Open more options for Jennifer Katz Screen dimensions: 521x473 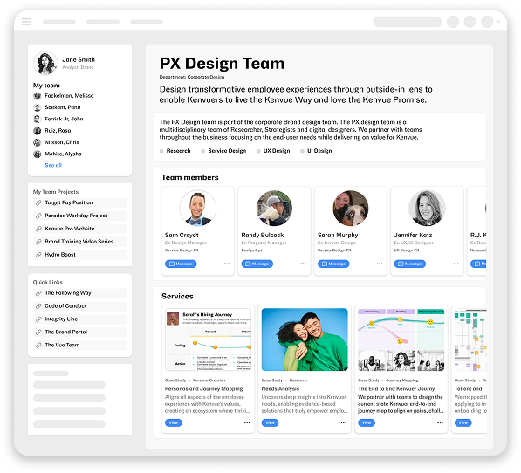tap(456, 264)
